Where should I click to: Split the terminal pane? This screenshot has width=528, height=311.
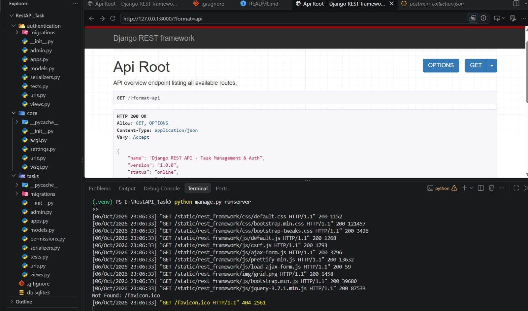481,188
